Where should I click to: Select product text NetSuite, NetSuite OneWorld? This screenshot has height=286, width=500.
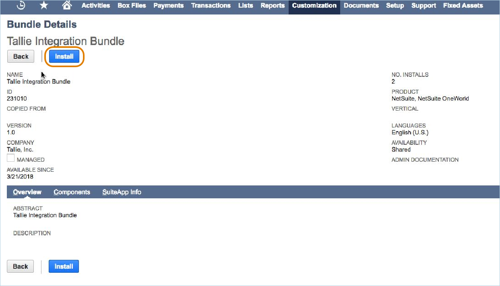pos(430,99)
